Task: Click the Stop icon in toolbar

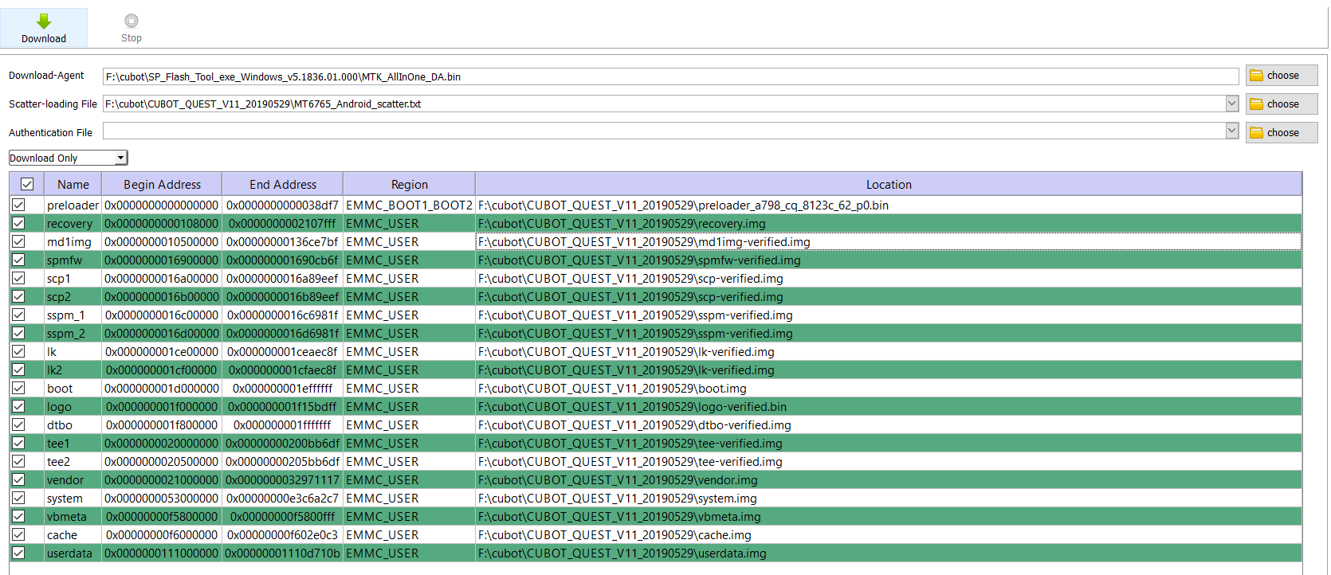Action: coord(132,21)
